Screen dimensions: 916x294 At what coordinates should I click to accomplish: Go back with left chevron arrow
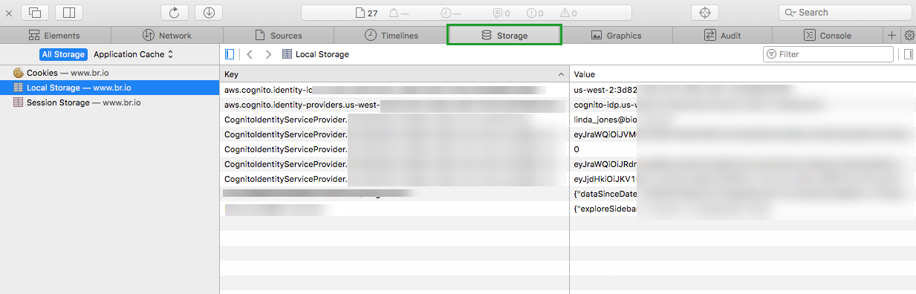pyautogui.click(x=250, y=54)
